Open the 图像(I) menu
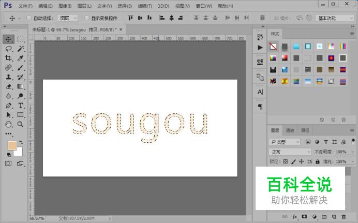Screen dimensions: 358x223 65,6
